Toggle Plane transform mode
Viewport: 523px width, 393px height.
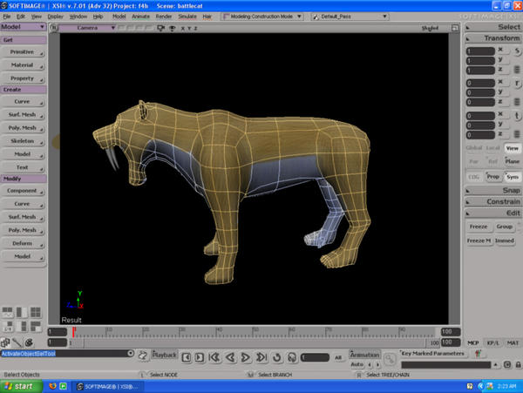click(512, 161)
